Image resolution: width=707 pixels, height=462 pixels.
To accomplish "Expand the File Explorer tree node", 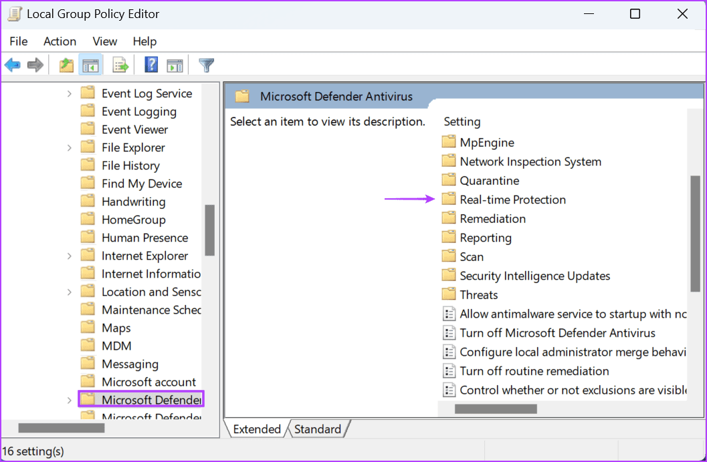I will pos(69,148).
